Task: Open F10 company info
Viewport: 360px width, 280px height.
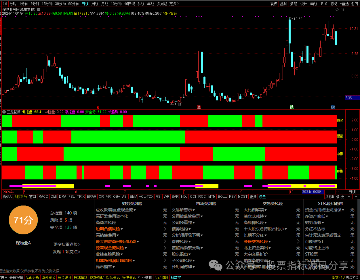Action: [324, 4]
